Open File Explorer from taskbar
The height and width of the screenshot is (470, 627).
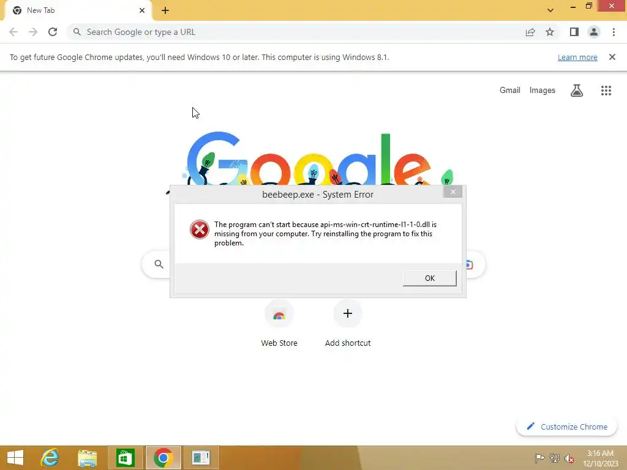[x=87, y=458]
